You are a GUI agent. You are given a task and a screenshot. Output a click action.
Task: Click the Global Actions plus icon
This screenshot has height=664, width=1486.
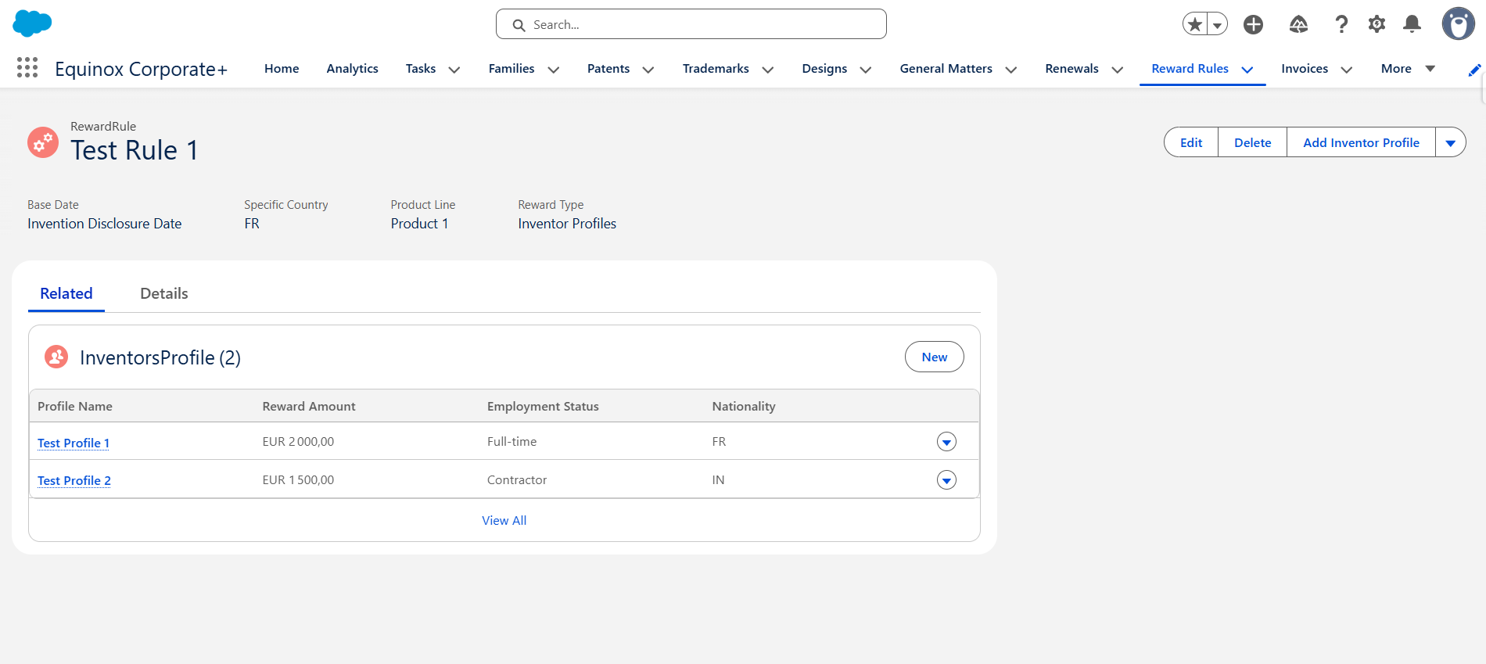(x=1253, y=24)
